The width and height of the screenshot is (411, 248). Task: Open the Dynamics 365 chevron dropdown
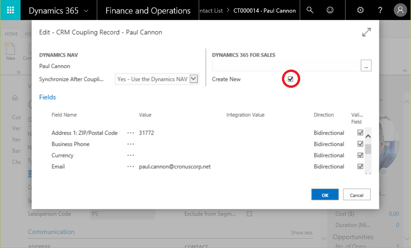tap(86, 11)
